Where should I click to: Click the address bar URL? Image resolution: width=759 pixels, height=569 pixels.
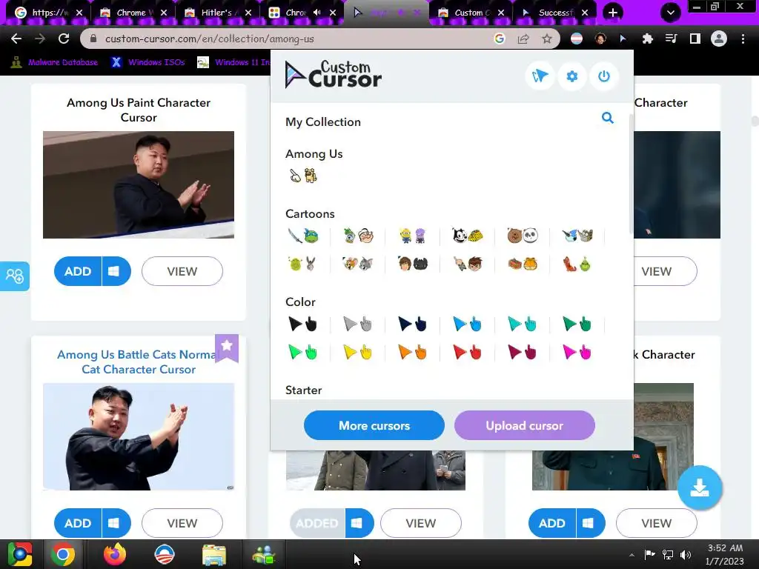click(210, 39)
